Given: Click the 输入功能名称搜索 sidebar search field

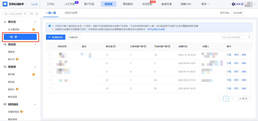Looking at the screenshot, I should coord(14,14).
